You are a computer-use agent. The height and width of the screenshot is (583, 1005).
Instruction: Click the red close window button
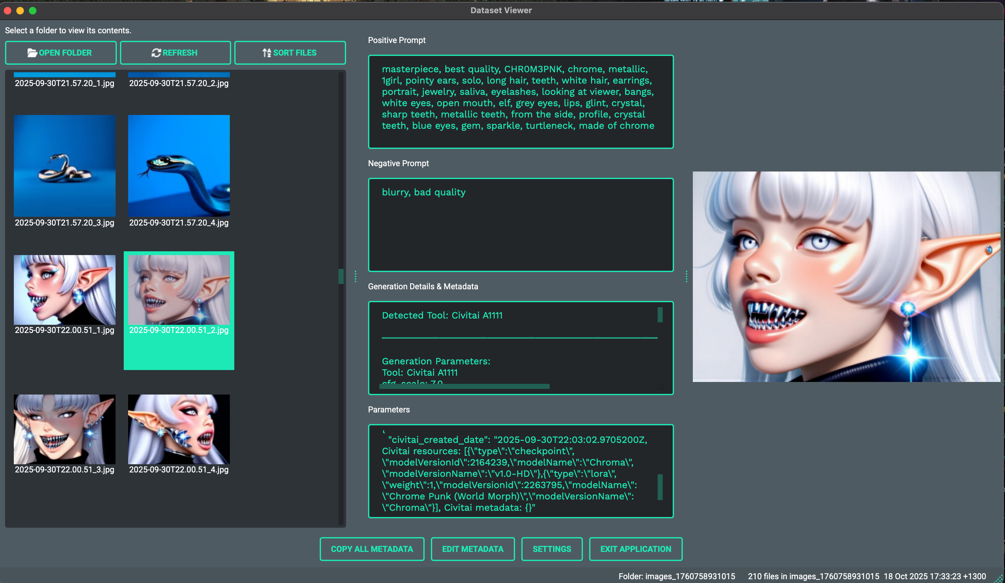(x=7, y=10)
